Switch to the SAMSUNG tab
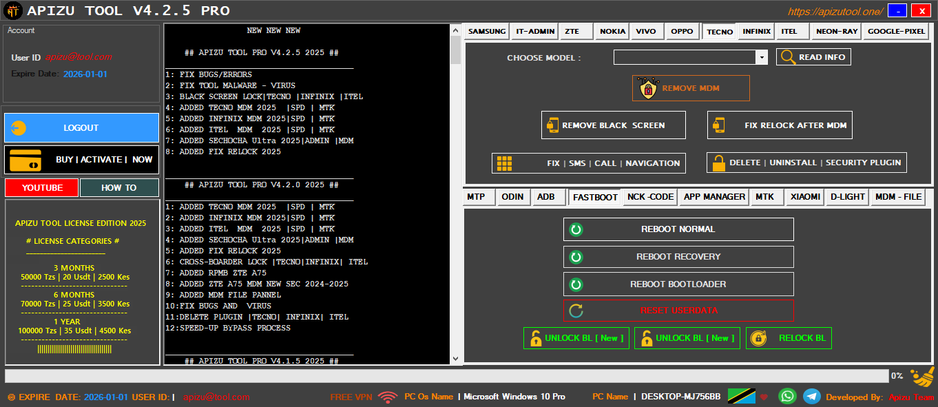This screenshot has width=938, height=407. [x=487, y=31]
